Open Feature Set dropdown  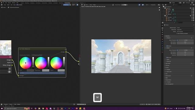(x=185, y=30)
